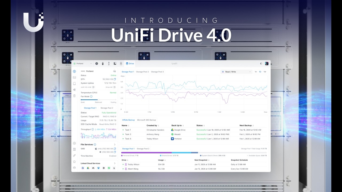Copy the Windows \\192.168.1.66 address
This screenshot has height=192, width=342.
click(x=115, y=152)
